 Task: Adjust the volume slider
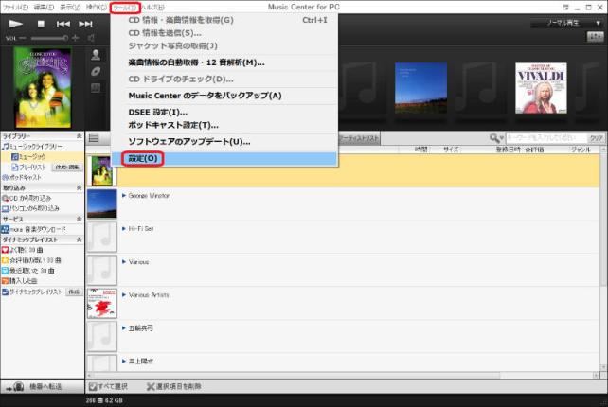(49, 38)
